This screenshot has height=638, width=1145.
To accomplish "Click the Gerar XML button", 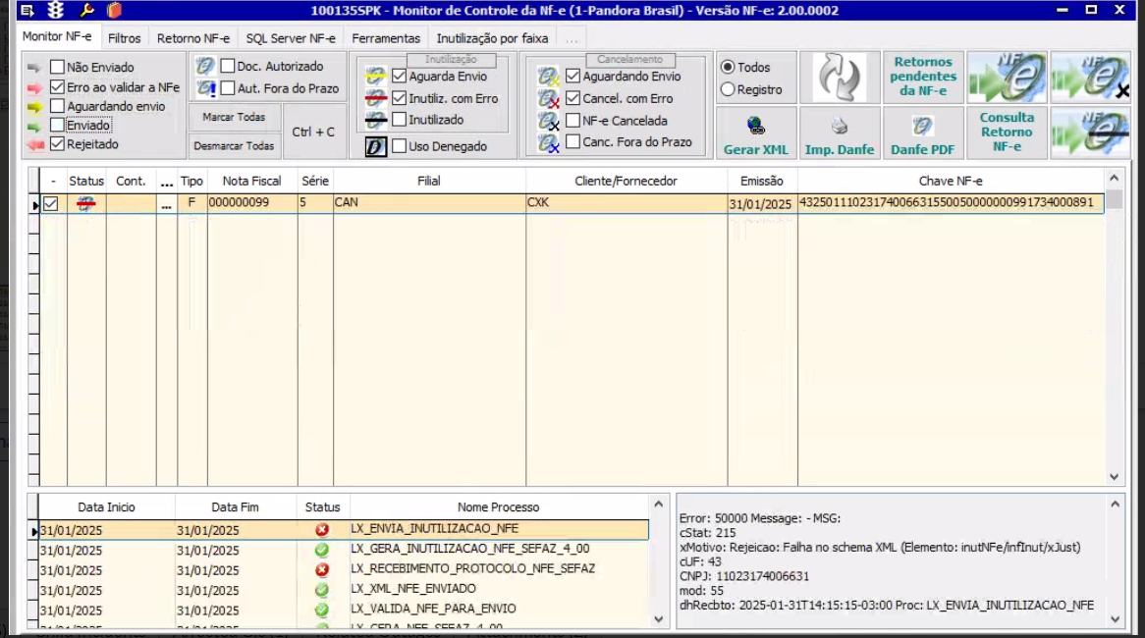I will (x=755, y=133).
